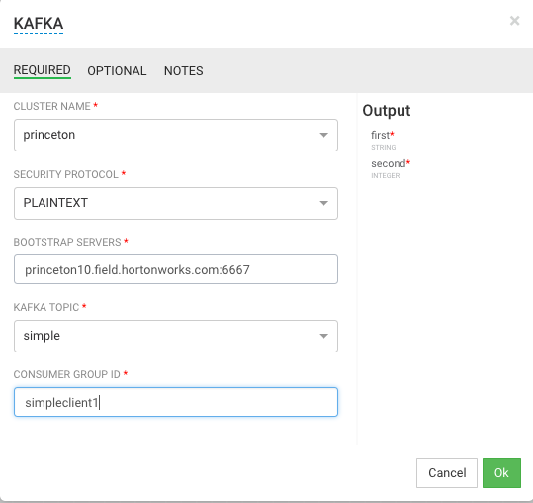
Task: Open the Kafka Topic dropdown showing simple
Action: pyautogui.click(x=176, y=336)
